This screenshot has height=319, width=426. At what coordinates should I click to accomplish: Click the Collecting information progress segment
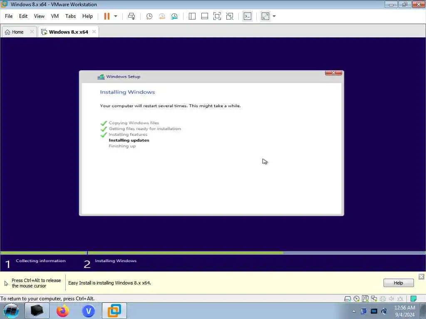pos(43,253)
